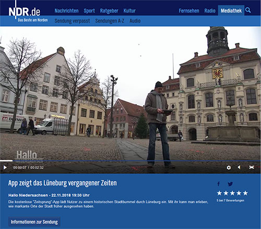Image resolution: width=261 pixels, height=229 pixels.
Task: Open Sendung verpasst link
Action: click(72, 21)
